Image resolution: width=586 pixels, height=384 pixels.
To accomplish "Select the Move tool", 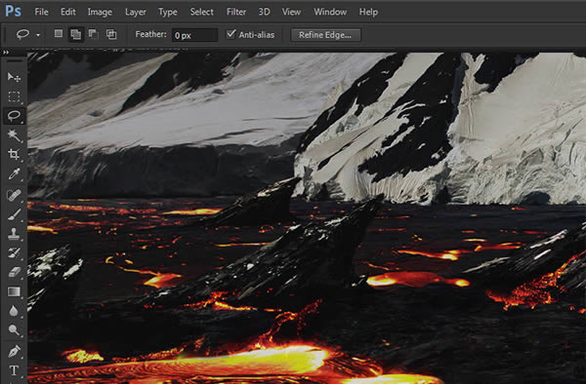I will click(14, 77).
